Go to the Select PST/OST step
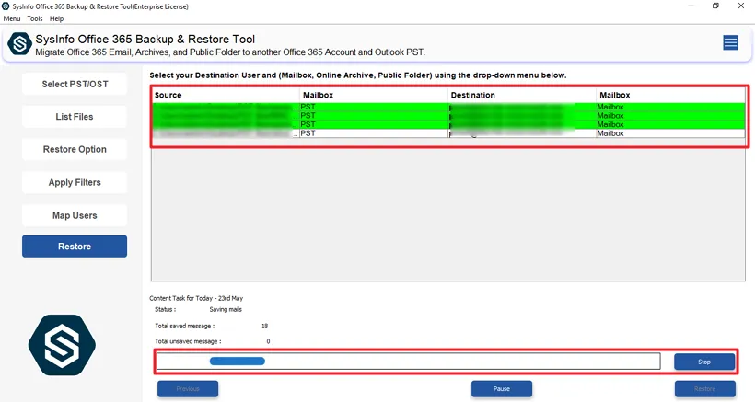The image size is (755, 402). [75, 84]
